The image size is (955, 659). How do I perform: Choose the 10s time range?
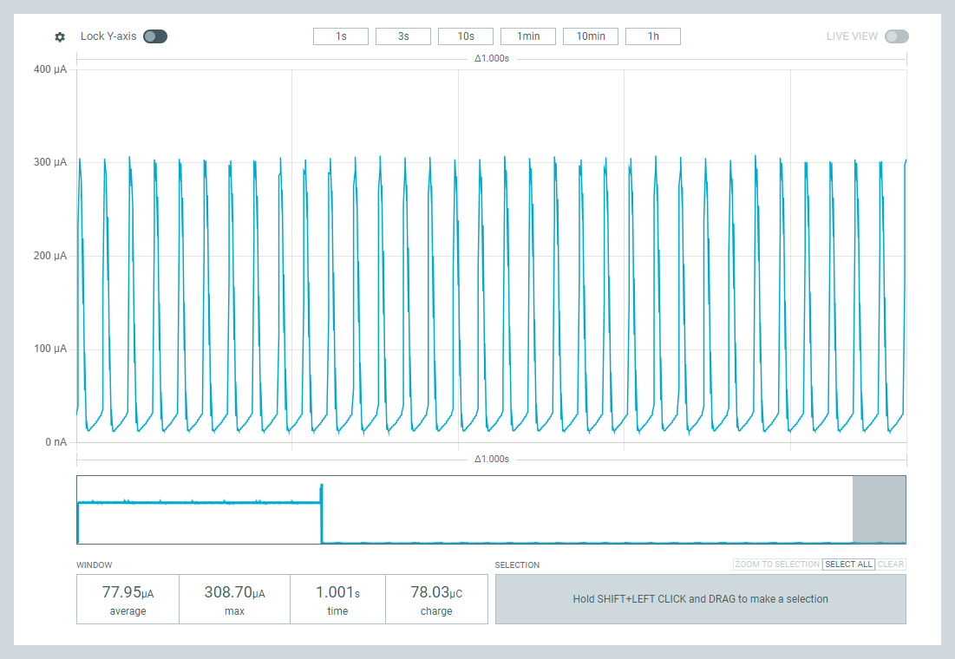pyautogui.click(x=466, y=36)
